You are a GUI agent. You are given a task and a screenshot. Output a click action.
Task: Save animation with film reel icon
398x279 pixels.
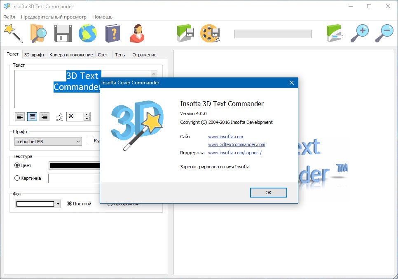coord(210,33)
